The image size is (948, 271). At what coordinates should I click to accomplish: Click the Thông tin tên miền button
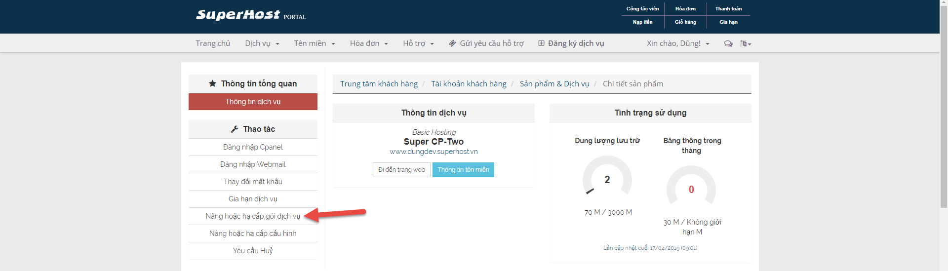pyautogui.click(x=463, y=170)
